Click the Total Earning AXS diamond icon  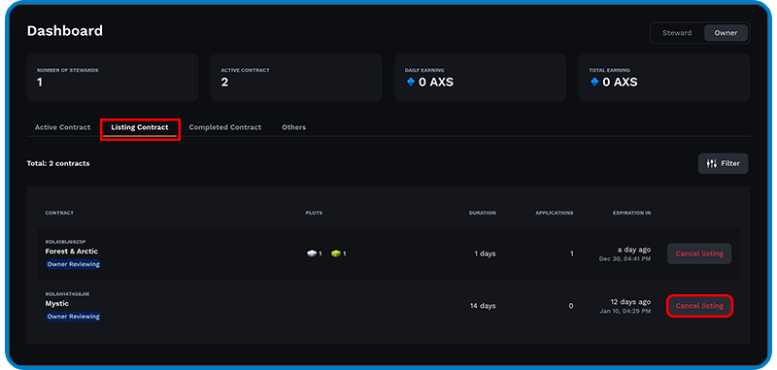[594, 83]
